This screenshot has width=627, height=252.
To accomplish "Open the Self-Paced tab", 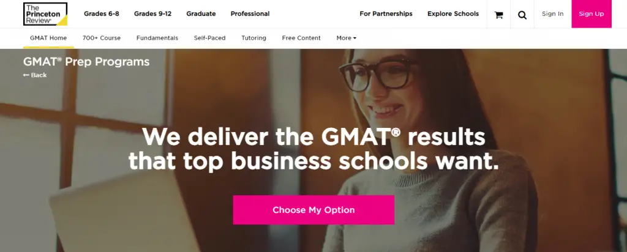I will (209, 38).
